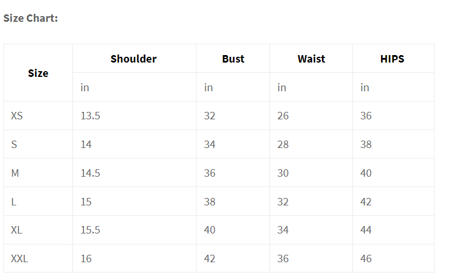The height and width of the screenshot is (280, 450).
Task: Select the S size row label
Action: pyautogui.click(x=14, y=145)
